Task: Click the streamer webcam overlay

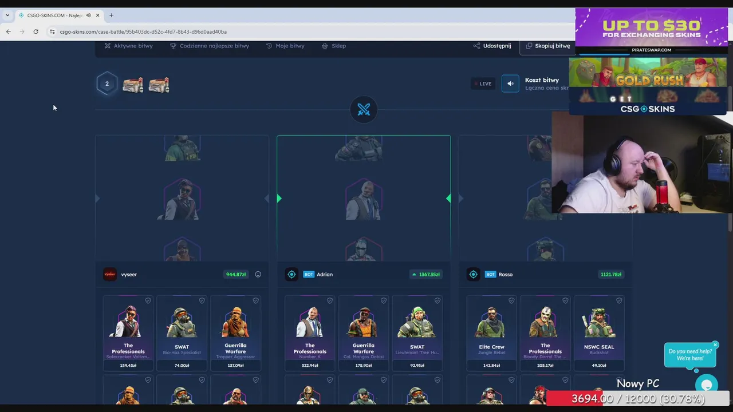Action: click(x=642, y=162)
